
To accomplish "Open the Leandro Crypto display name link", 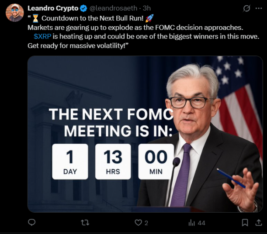I will point(53,8).
